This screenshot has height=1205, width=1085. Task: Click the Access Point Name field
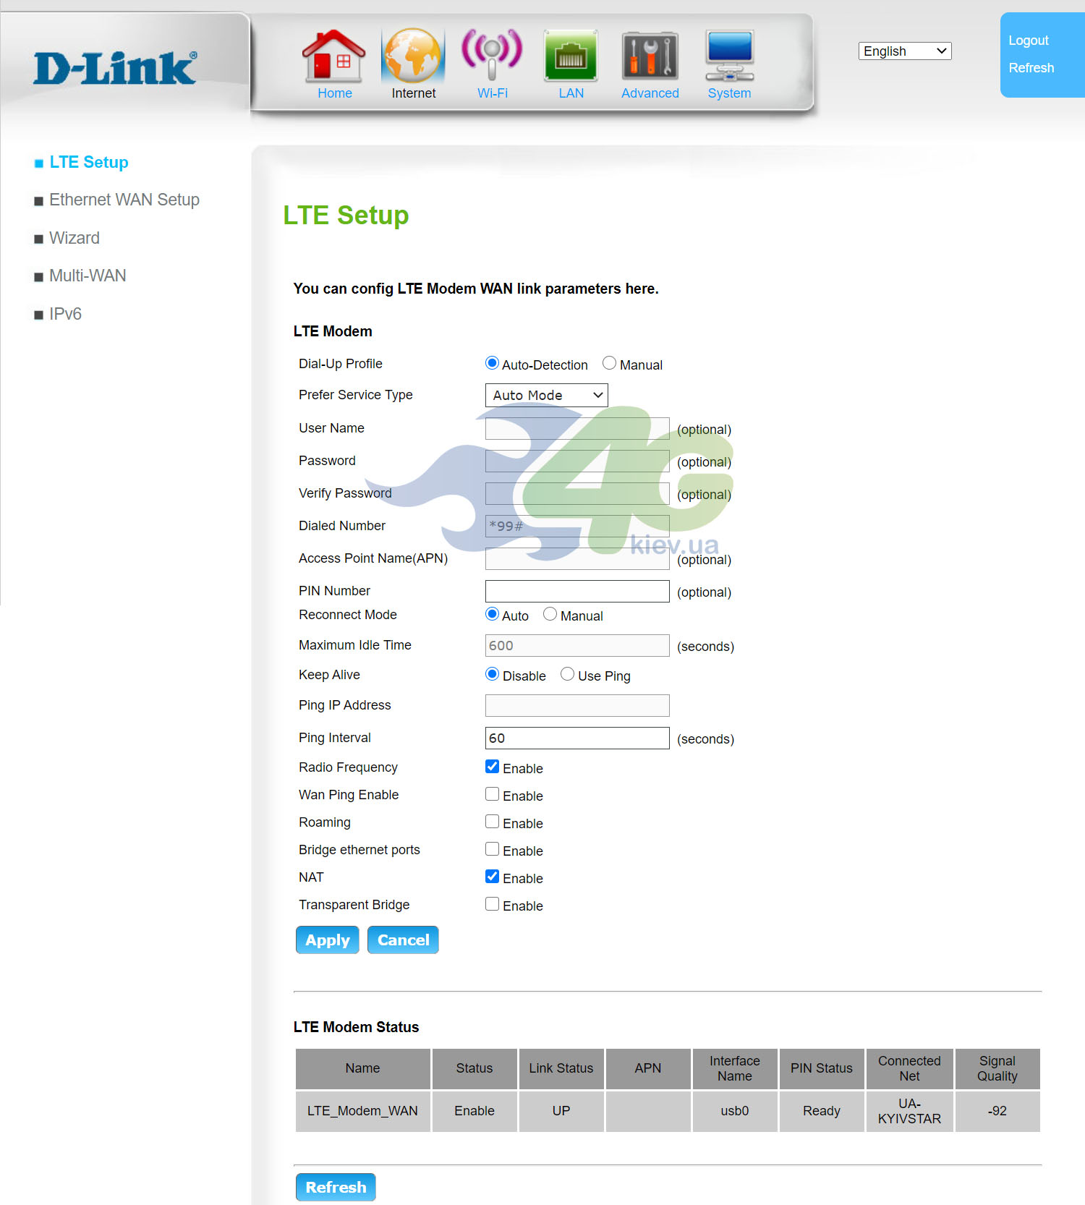pyautogui.click(x=577, y=558)
